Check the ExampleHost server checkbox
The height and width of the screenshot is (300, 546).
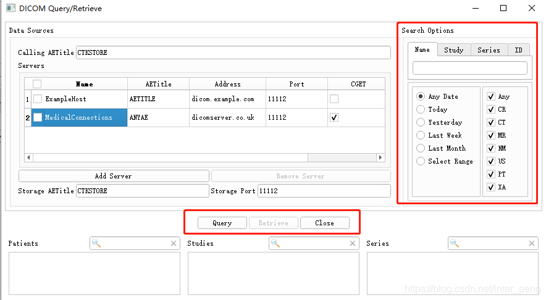[x=38, y=99]
